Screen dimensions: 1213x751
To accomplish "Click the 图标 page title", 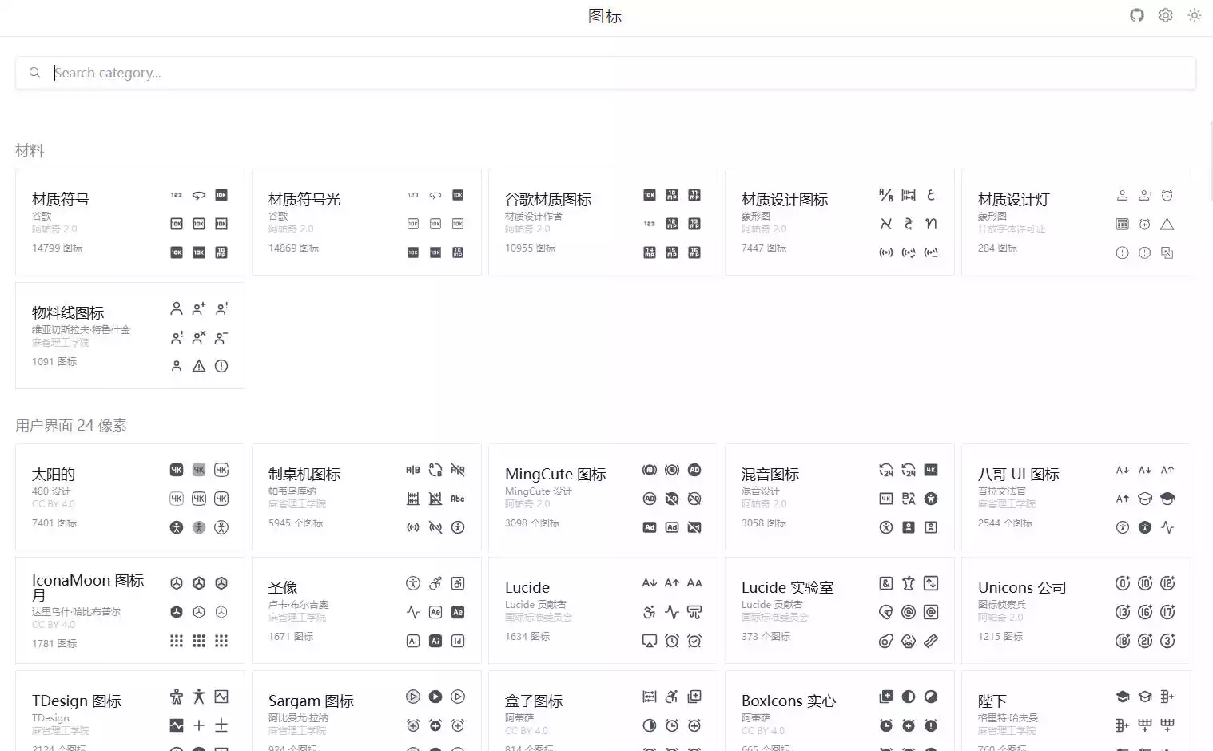I will click(605, 16).
